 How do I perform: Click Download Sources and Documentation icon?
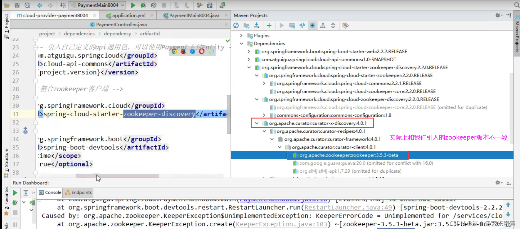click(257, 25)
